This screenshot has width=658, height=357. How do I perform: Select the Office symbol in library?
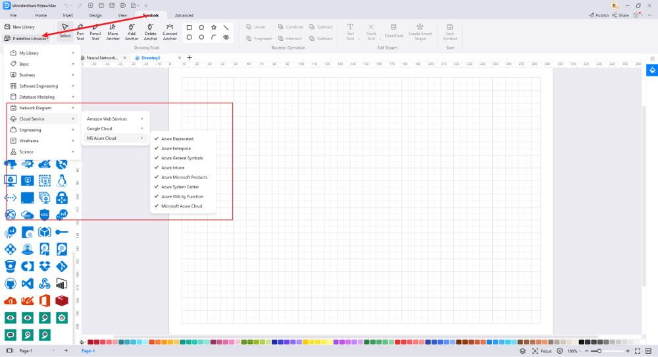point(45,301)
